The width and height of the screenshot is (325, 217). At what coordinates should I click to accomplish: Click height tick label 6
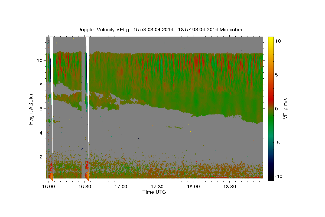tap(41, 108)
